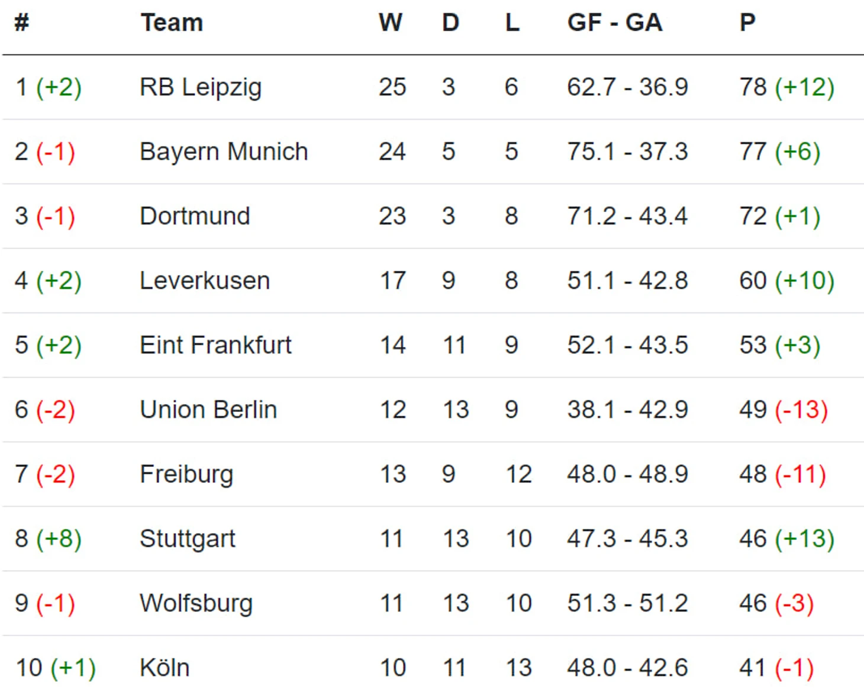Select Union Berlin's 49 (-13) points value
This screenshot has width=864, height=699.
[x=783, y=410]
